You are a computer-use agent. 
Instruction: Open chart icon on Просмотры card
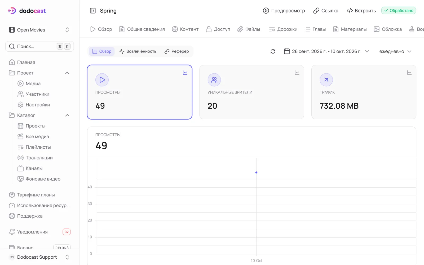pos(185,73)
